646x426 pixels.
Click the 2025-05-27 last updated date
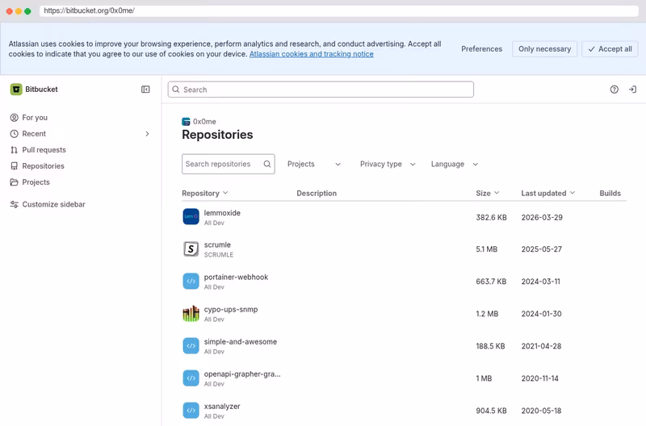pyautogui.click(x=542, y=249)
